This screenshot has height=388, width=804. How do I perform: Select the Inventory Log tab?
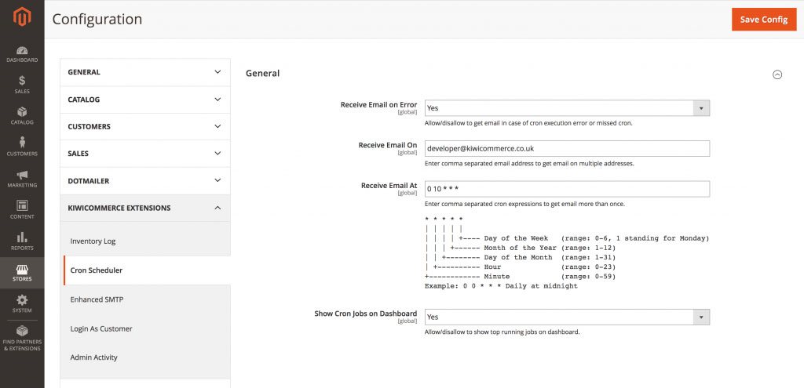pyautogui.click(x=93, y=241)
